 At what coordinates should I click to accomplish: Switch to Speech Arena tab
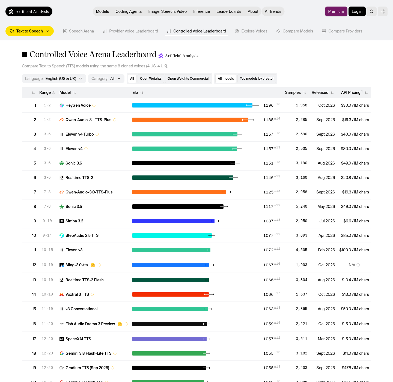(78, 31)
